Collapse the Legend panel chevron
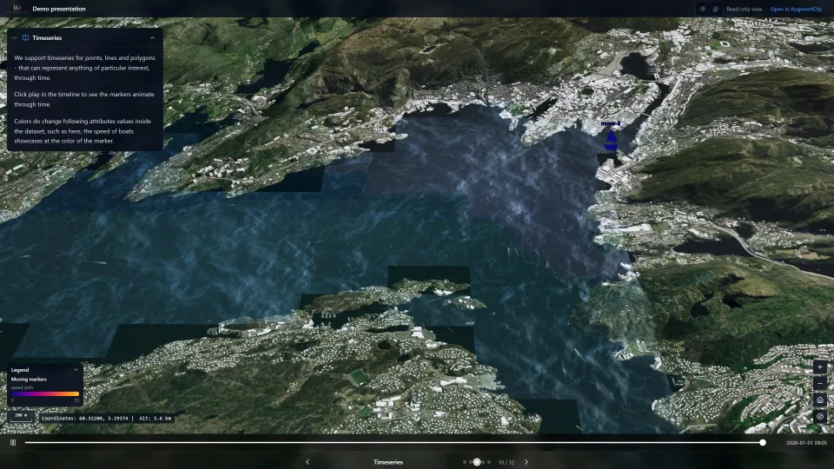Image resolution: width=834 pixels, height=469 pixels. click(x=76, y=370)
